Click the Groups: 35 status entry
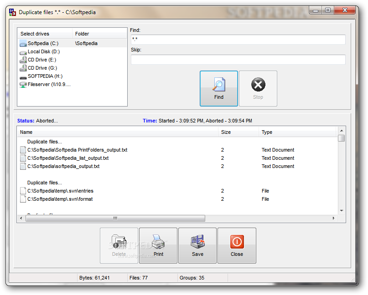Screen dimensions: 368x295 pos(192,278)
